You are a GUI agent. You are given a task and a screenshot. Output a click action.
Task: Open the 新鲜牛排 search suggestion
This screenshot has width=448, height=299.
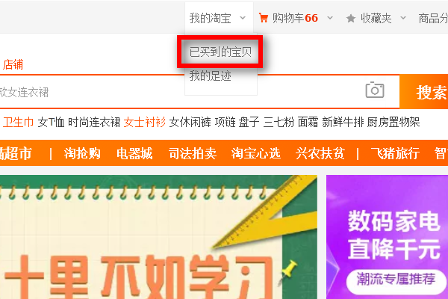pos(343,122)
